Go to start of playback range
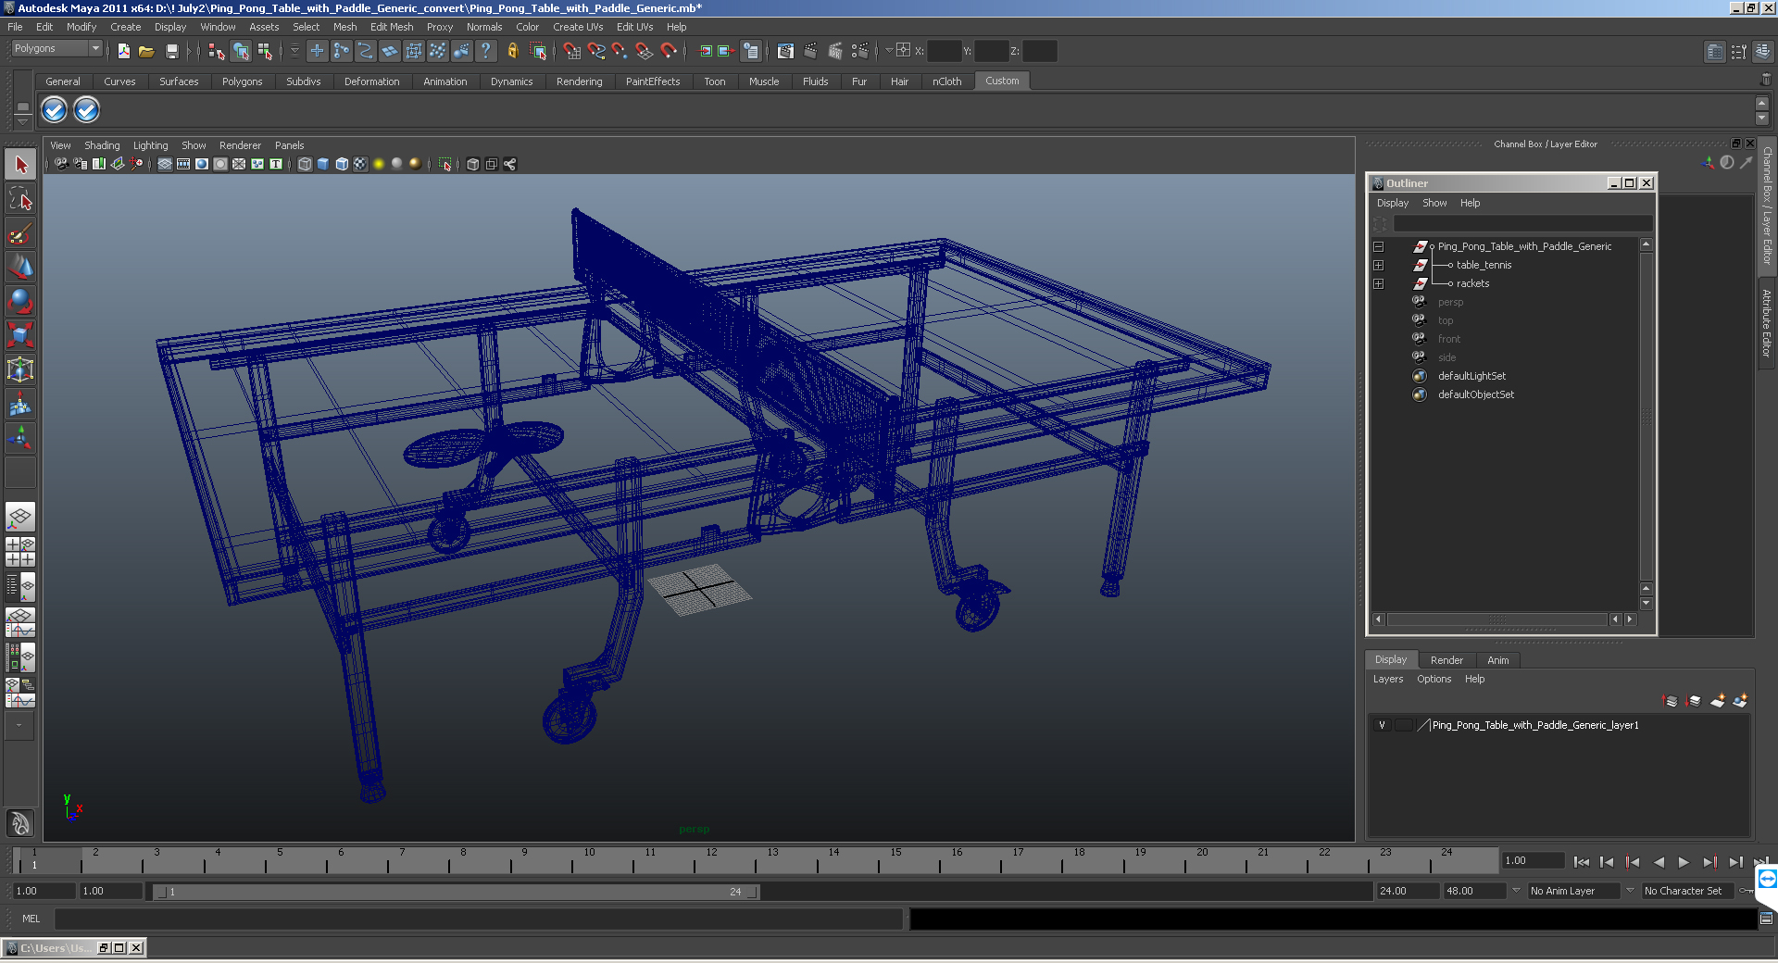Screen dimensions: 1778x963 1582,862
